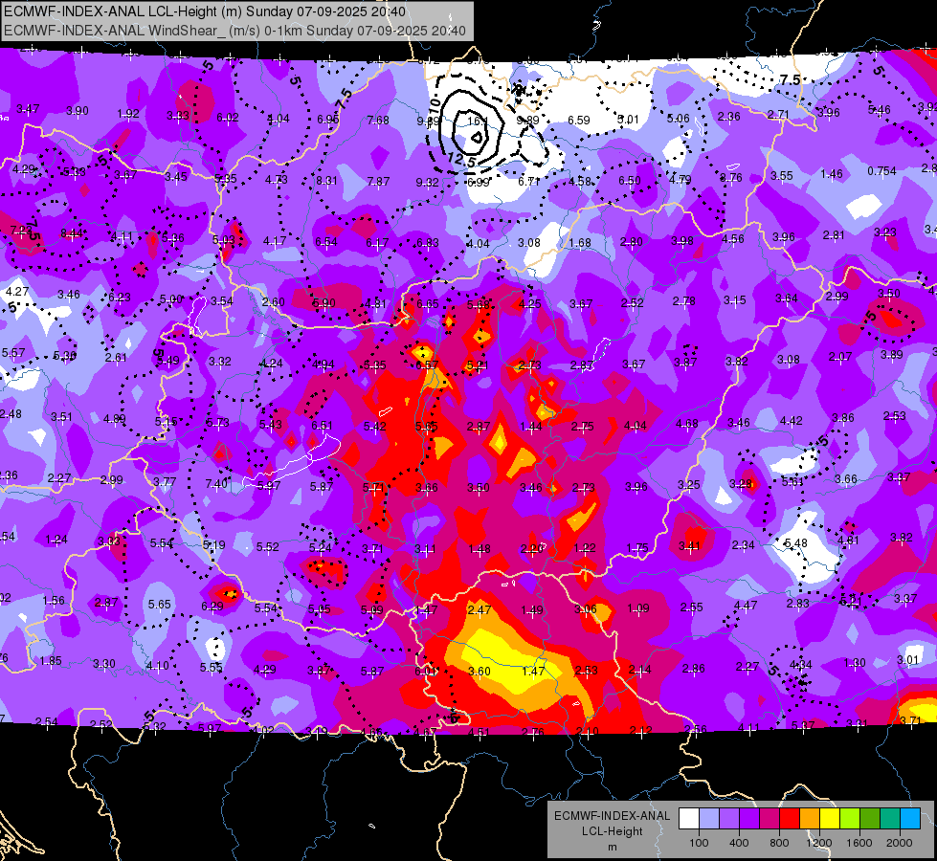937x861 pixels.
Task: Click the WindShear_ (m/s) 0-1km title line
Action: pyautogui.click(x=234, y=31)
